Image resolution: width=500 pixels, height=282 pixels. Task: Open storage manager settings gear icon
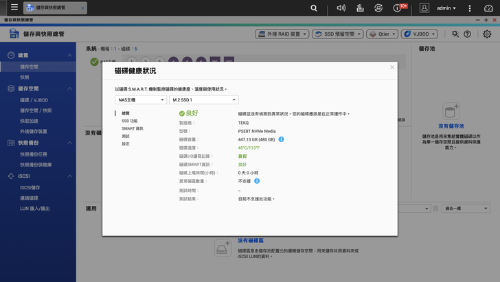point(487,34)
